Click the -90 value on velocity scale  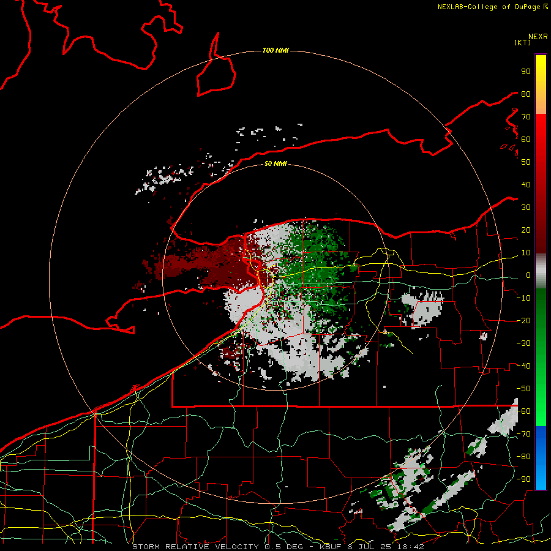click(524, 479)
